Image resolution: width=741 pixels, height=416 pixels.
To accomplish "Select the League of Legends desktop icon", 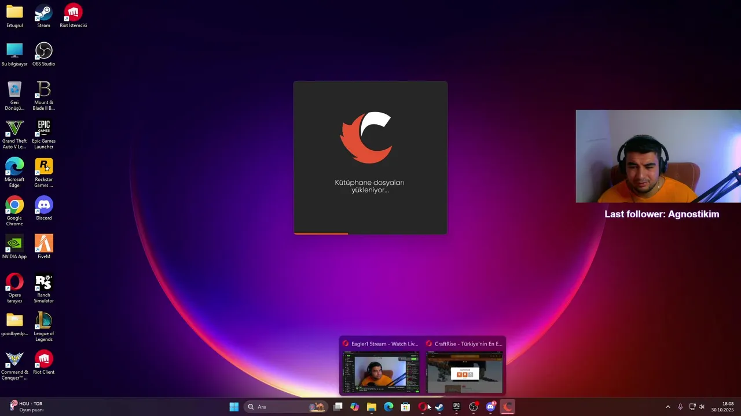I will (x=43, y=327).
